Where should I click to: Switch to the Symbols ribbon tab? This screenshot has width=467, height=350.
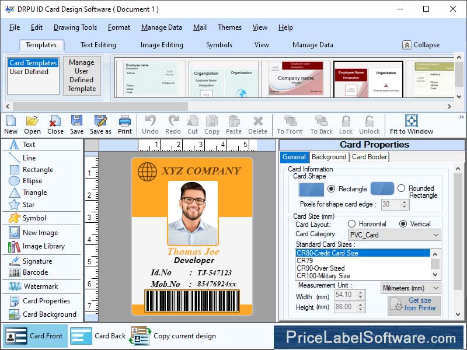pyautogui.click(x=219, y=45)
